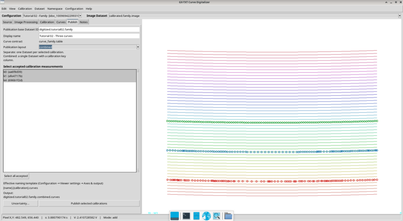Select the Publish tab
This screenshot has height=221, width=403.
pos(72,22)
